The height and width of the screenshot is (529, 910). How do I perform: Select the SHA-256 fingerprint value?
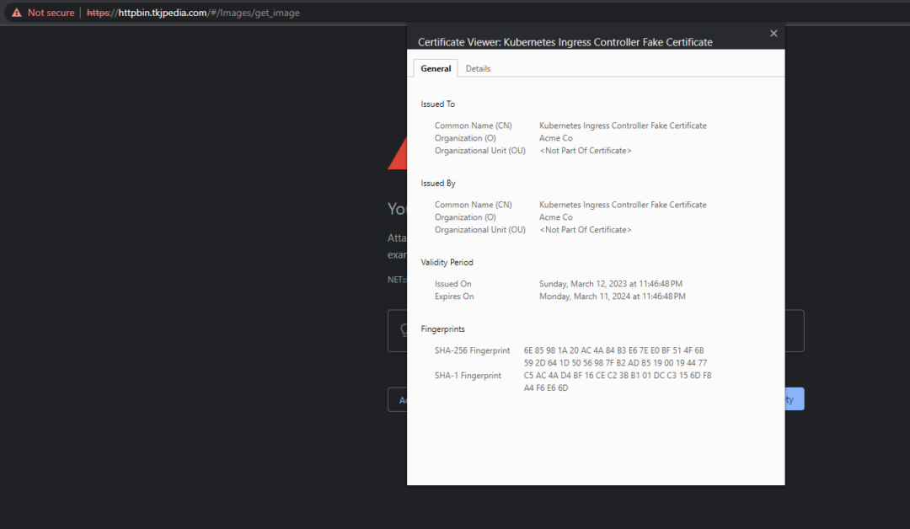(x=615, y=355)
